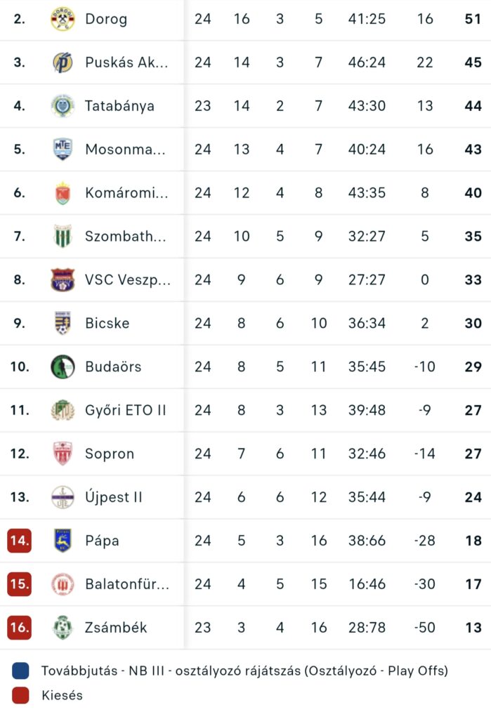
Task: Click the VSC Veszprém club badge
Action: coord(63,280)
